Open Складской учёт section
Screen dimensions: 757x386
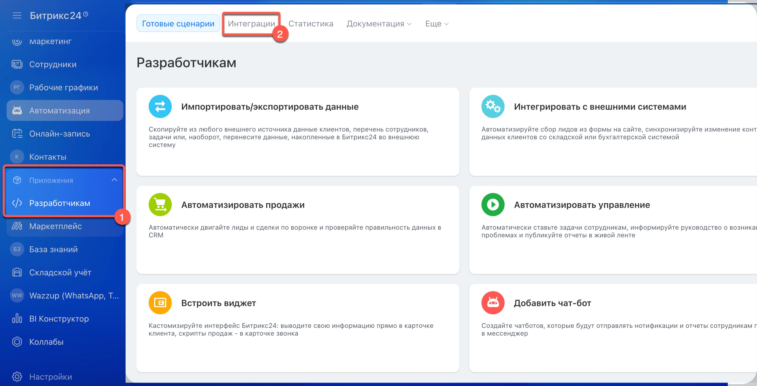[65, 272]
